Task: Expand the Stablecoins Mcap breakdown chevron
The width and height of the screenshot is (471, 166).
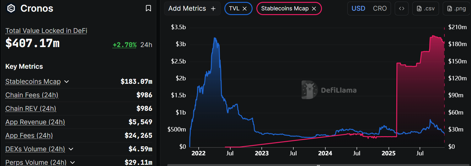Action: pyautogui.click(x=67, y=82)
